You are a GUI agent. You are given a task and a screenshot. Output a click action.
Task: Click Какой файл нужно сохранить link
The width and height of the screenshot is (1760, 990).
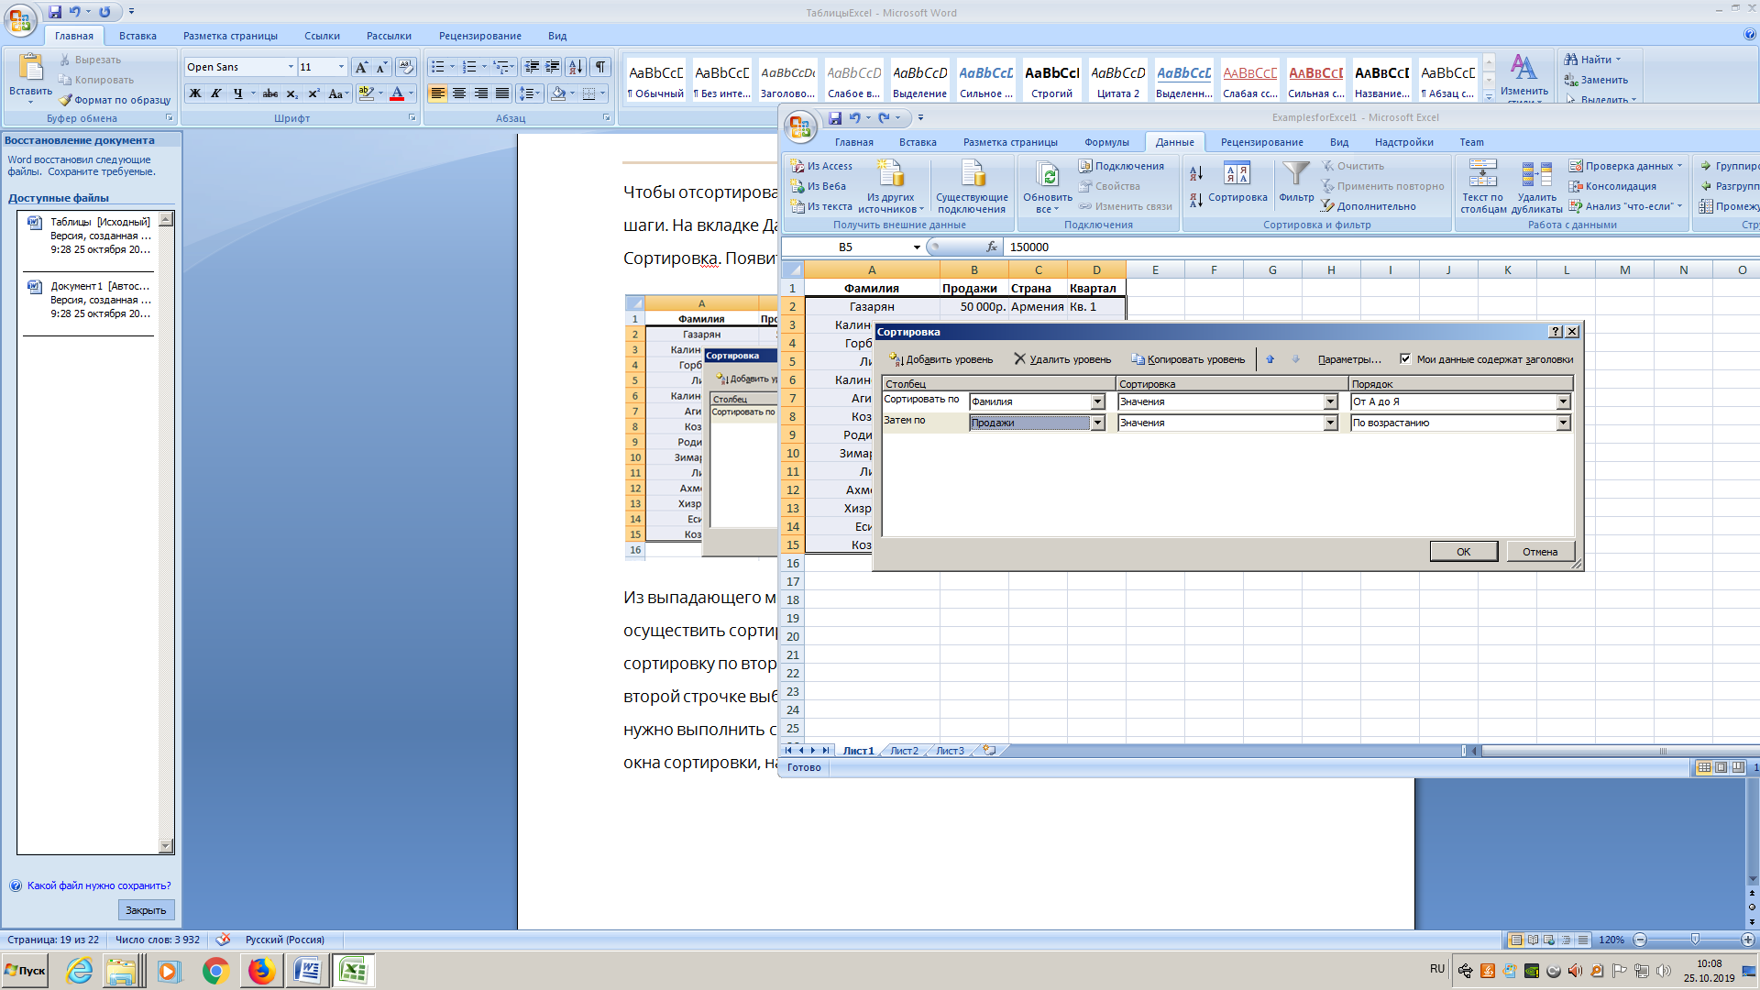tap(99, 885)
